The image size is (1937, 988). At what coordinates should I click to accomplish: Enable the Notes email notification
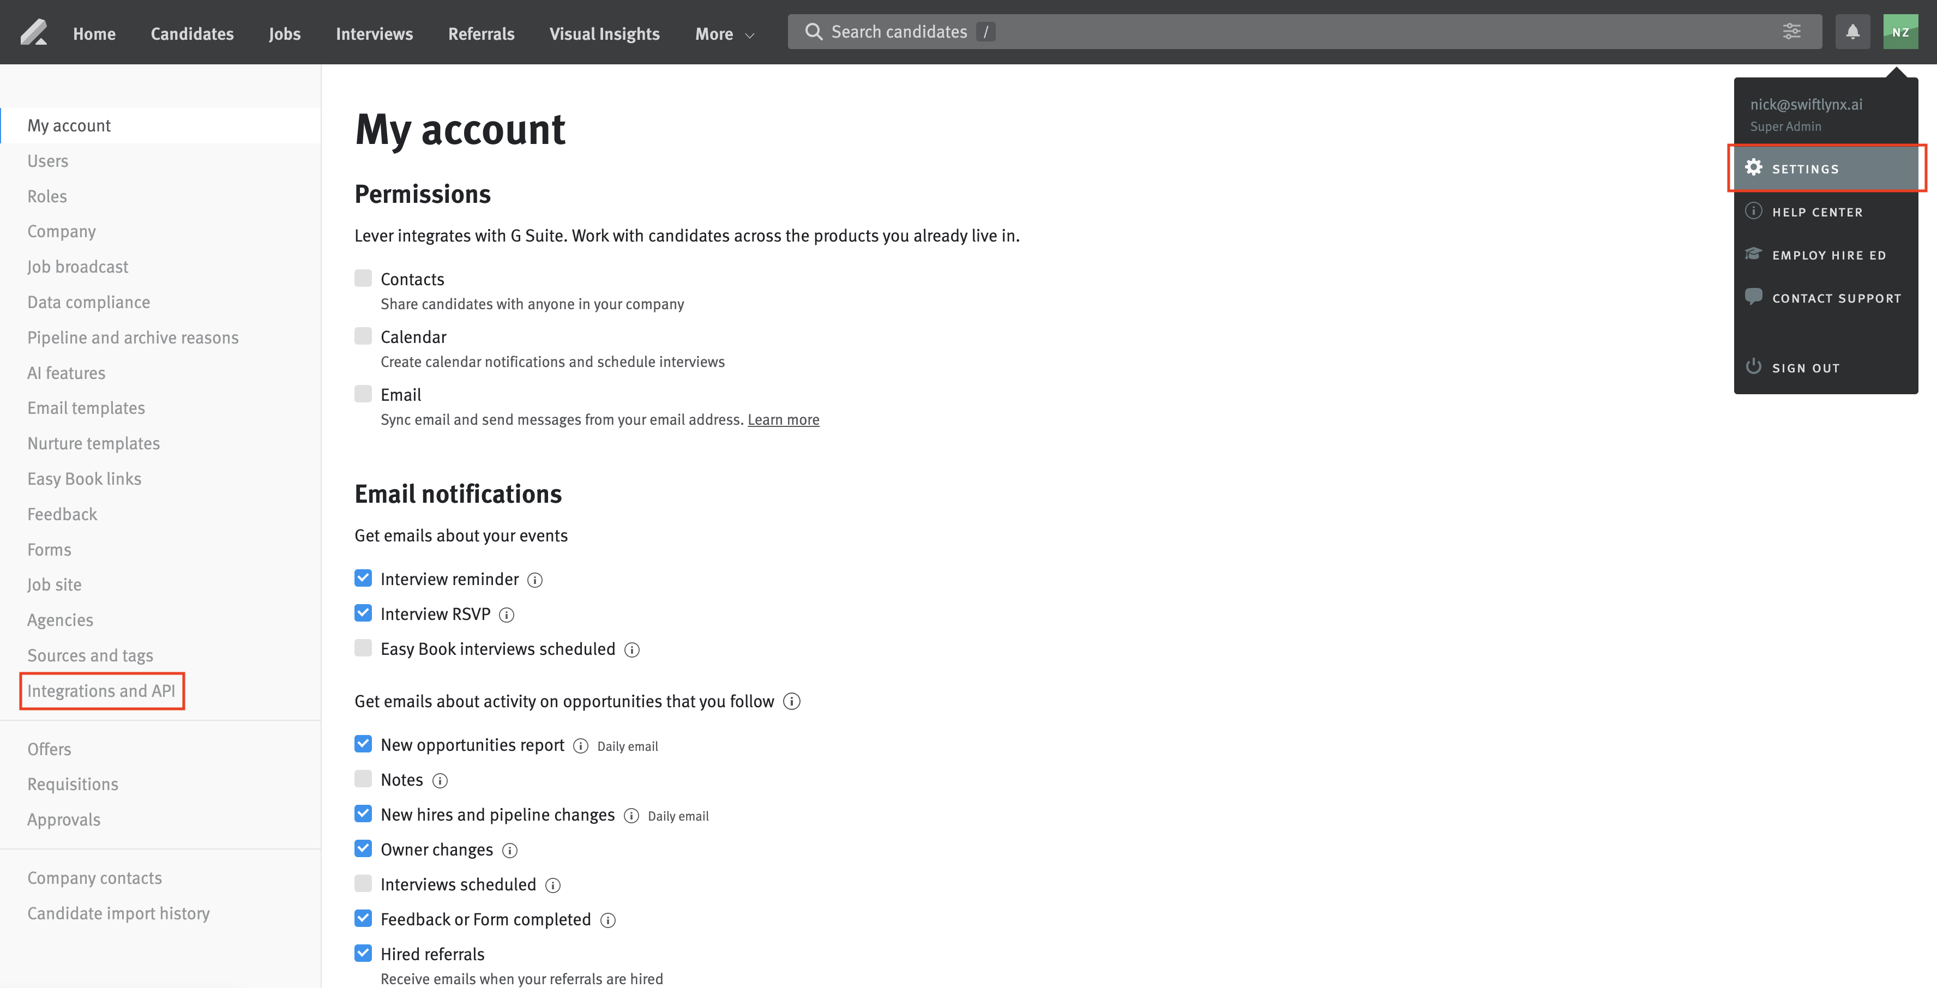363,778
